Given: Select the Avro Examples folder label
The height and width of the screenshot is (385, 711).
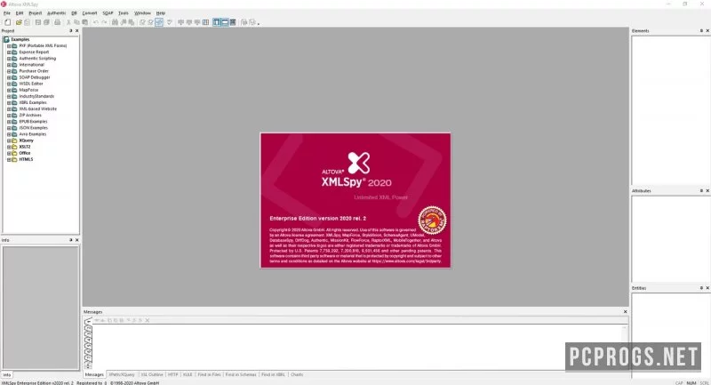Looking at the screenshot, I should 33,134.
